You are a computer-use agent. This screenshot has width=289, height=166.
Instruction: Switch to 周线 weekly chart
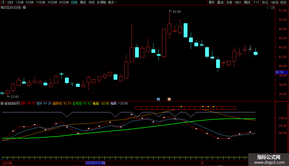coord(83,2)
